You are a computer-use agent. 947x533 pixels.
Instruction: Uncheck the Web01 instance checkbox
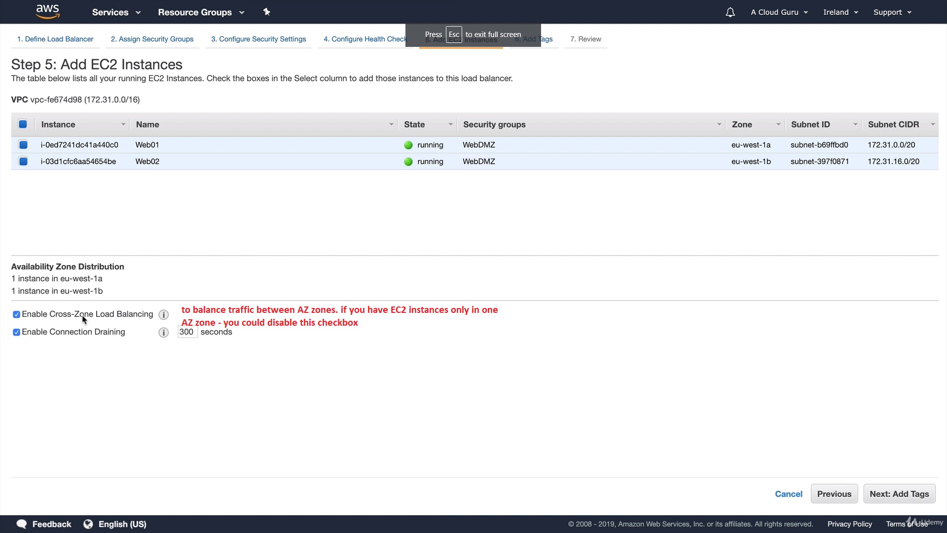23,145
